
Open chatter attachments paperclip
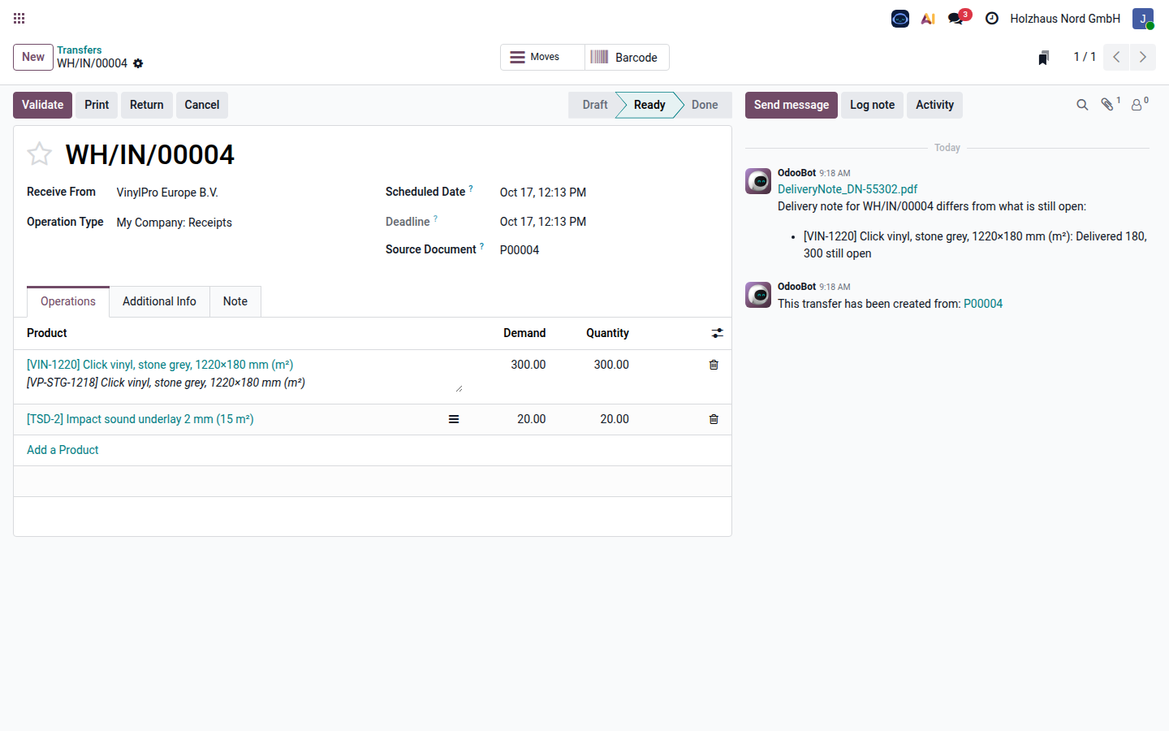[1109, 104]
